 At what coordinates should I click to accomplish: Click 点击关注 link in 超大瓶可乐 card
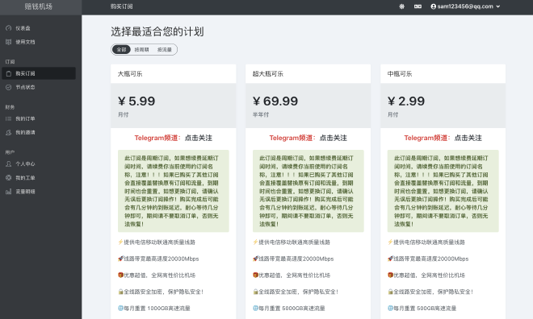pos(333,138)
